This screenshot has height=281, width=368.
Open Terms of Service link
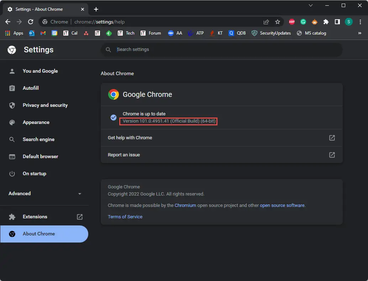click(x=125, y=217)
